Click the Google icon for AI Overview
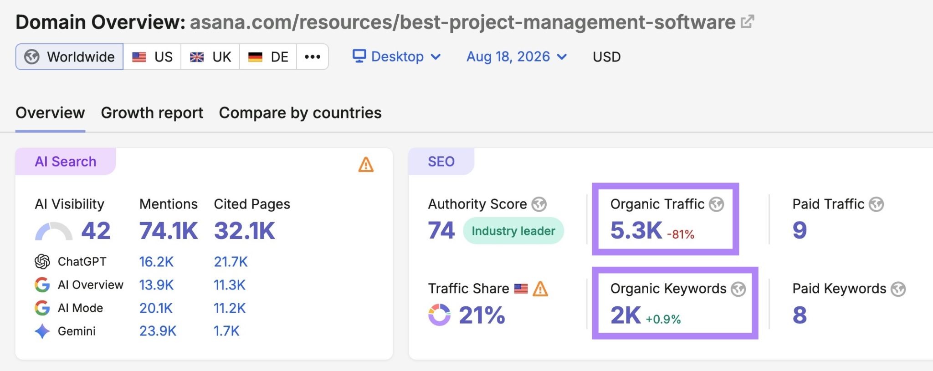933x371 pixels. point(42,285)
